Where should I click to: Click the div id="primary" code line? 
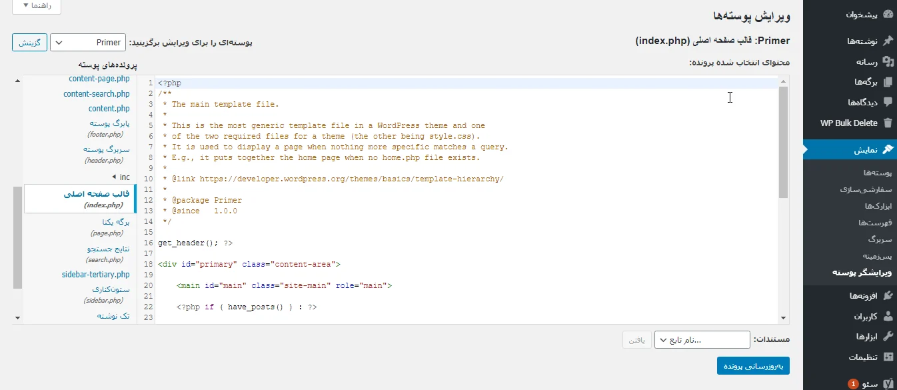tap(249, 265)
